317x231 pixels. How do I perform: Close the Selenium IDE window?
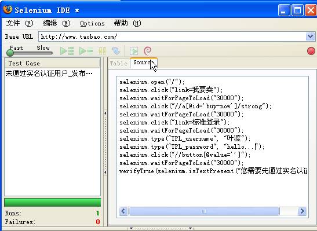(x=311, y=10)
